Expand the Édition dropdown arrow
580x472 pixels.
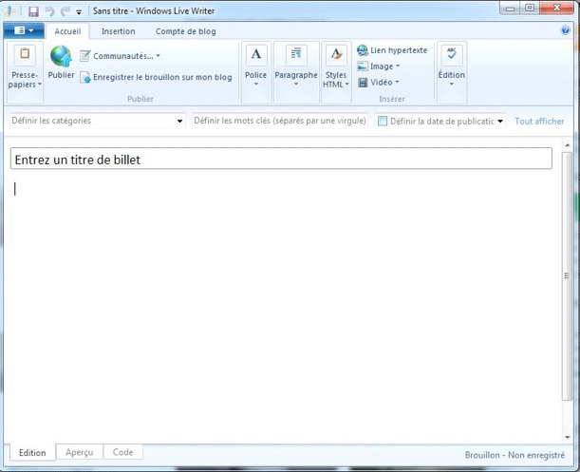pos(452,84)
